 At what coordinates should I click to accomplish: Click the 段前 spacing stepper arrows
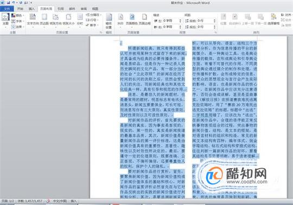point(214,21)
